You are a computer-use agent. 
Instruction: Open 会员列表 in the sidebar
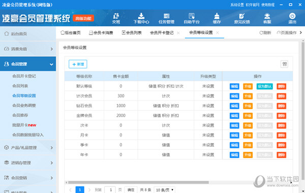[20, 86]
